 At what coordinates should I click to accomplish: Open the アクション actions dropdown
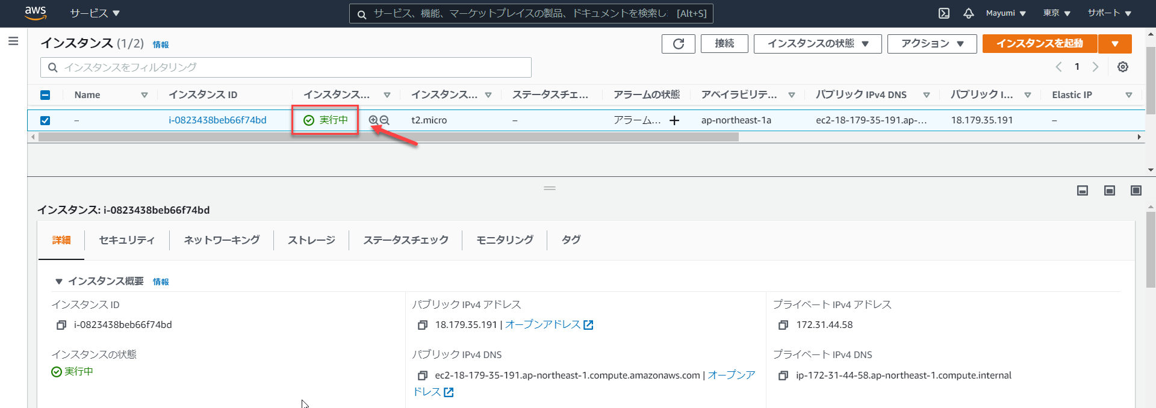pos(932,44)
